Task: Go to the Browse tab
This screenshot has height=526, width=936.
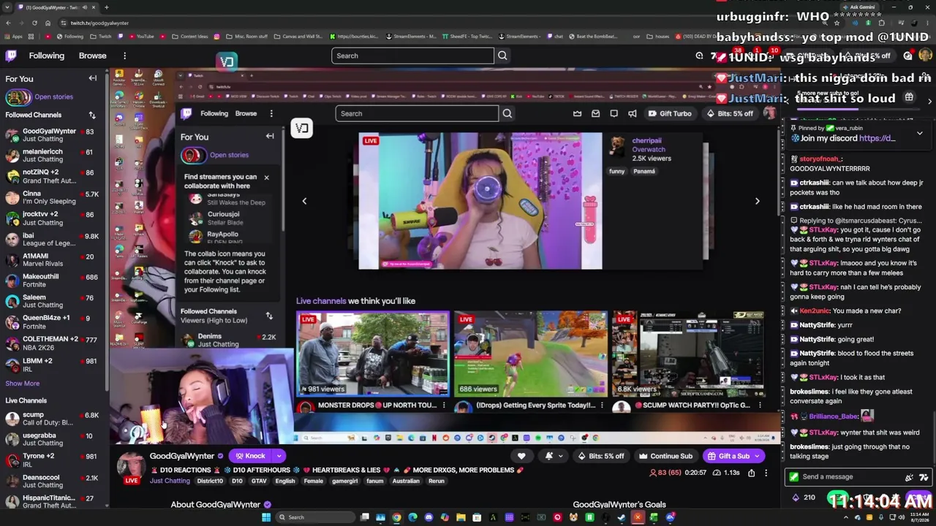Action: 92,56
